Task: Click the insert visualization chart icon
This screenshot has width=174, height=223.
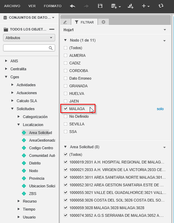Action: (130, 6)
